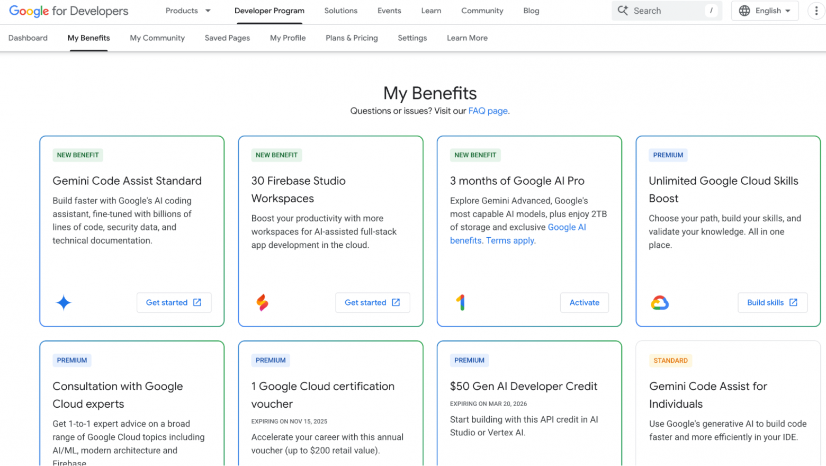Open the English language selector
826x466 pixels.
coord(765,11)
